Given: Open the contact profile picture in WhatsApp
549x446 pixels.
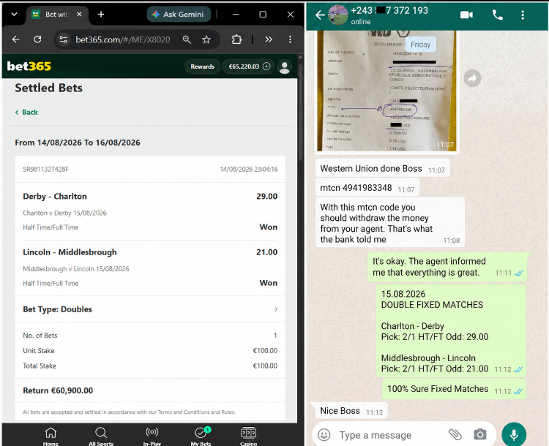Looking at the screenshot, I should click(338, 15).
